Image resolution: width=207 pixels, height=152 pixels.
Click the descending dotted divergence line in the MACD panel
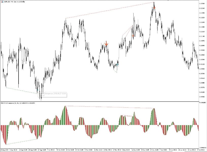tap(109, 108)
